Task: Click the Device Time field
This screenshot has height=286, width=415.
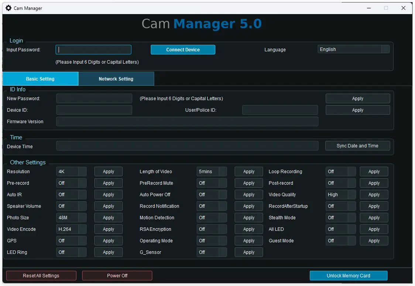Action: 187,146
